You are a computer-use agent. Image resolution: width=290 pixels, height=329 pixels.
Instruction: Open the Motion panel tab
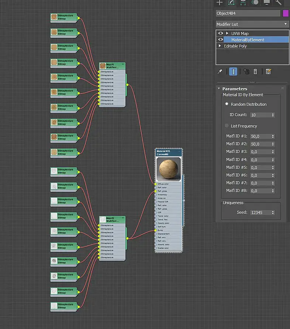click(x=255, y=3)
